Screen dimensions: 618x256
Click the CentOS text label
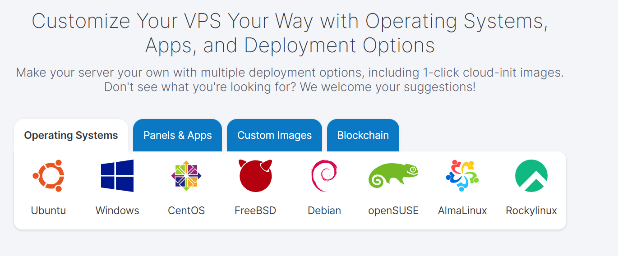tap(186, 210)
